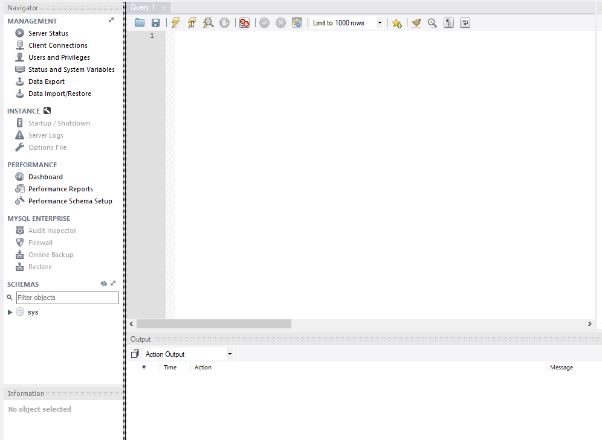This screenshot has width=602, height=440.
Task: Beautify the SQL with the broom icon
Action: click(x=415, y=22)
